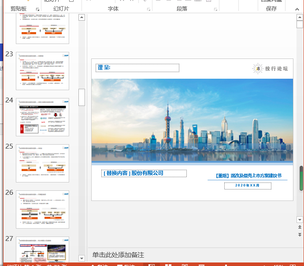
Task: Select slide 23 thumbnail
Action: (42, 71)
